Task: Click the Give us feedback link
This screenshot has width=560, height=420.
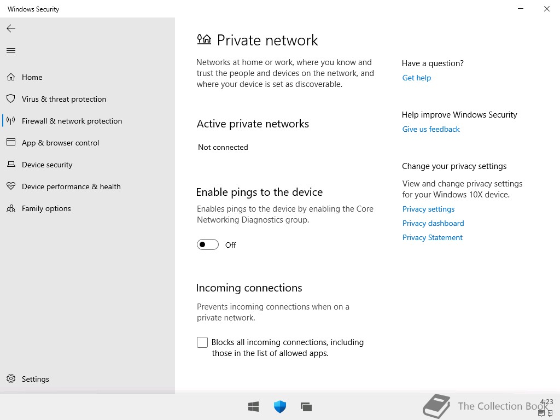Action: pyautogui.click(x=431, y=129)
